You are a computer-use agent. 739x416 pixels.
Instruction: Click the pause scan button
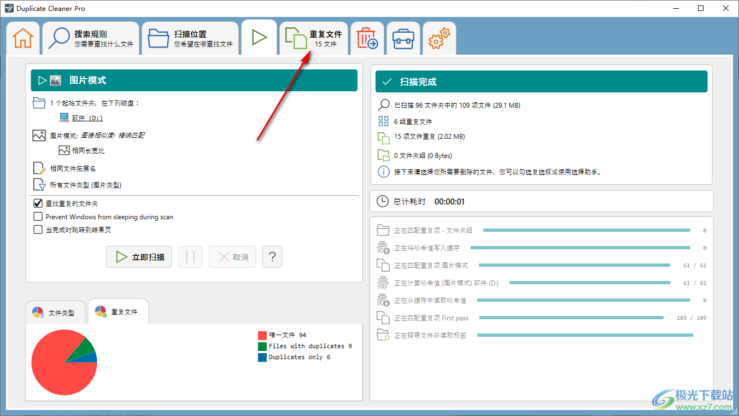[190, 257]
